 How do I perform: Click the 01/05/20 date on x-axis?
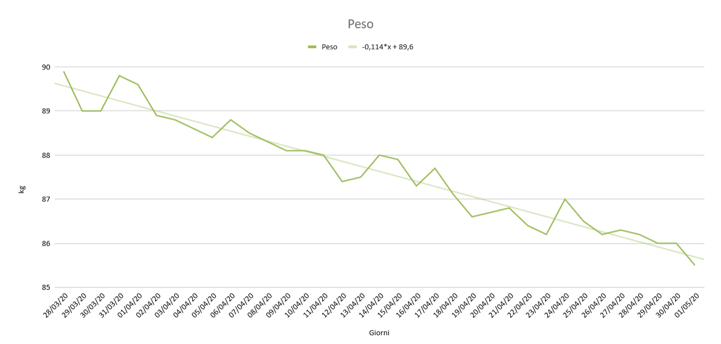pyautogui.click(x=687, y=306)
